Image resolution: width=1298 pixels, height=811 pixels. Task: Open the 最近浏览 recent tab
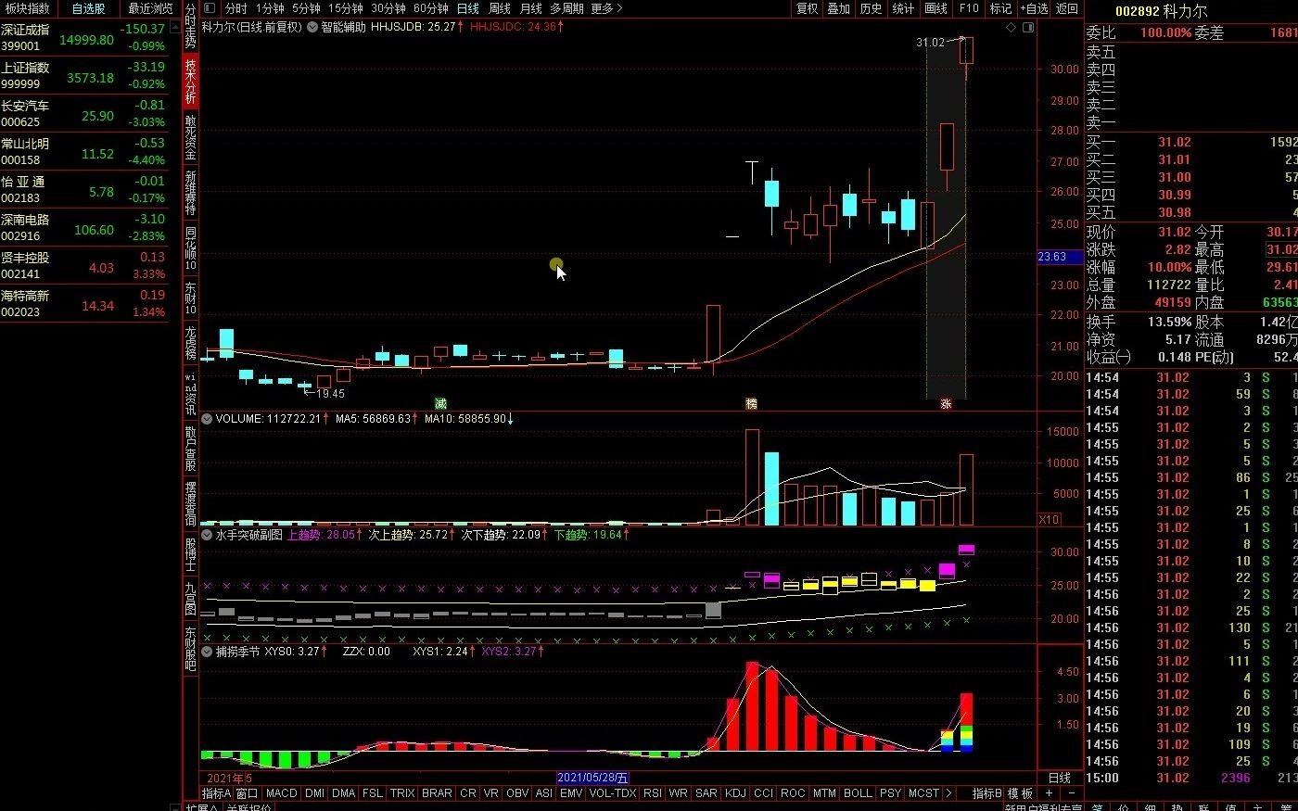[x=150, y=8]
